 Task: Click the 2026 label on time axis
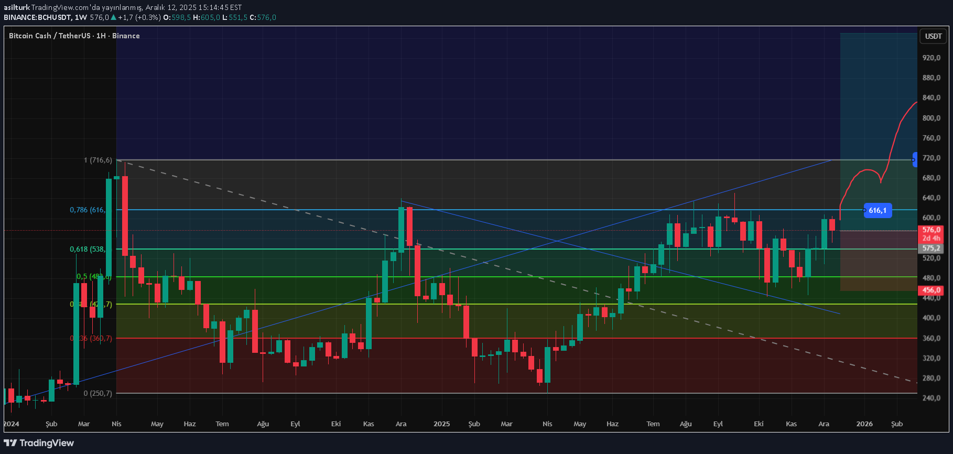click(x=864, y=424)
